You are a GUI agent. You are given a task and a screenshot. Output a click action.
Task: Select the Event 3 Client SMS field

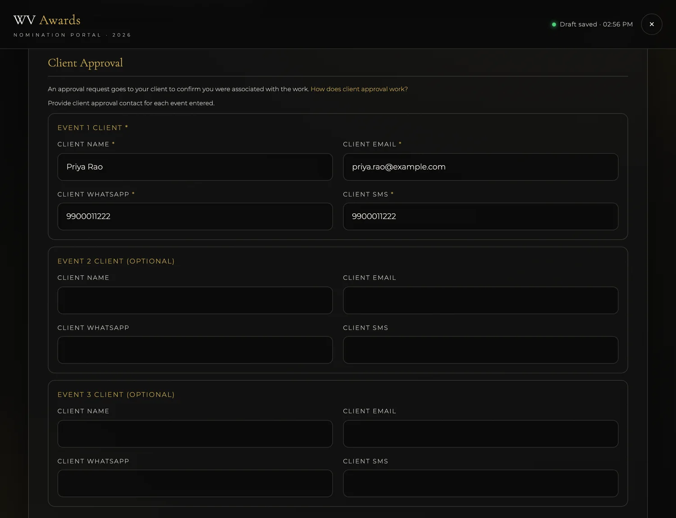pos(480,483)
